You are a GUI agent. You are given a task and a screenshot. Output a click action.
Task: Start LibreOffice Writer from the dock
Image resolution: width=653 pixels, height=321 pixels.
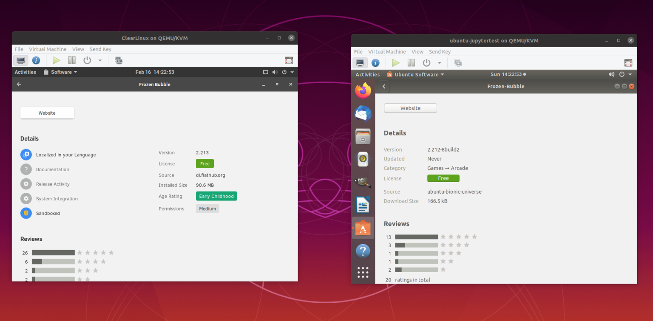[x=363, y=205]
